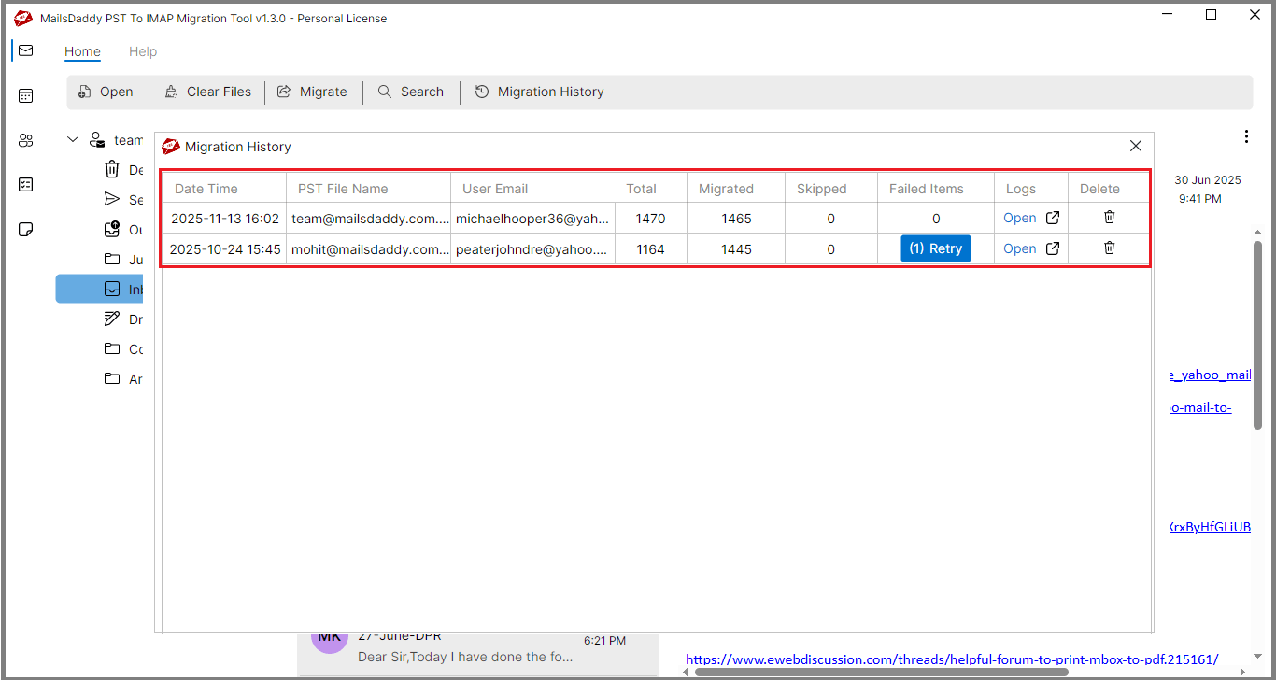1276x680 pixels.
Task: Click the Clear Files toolbar button
Action: 207,92
